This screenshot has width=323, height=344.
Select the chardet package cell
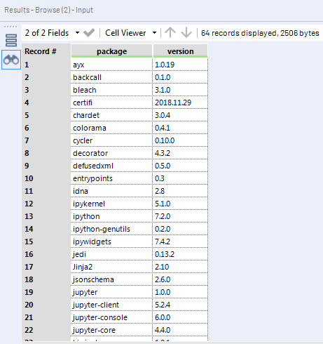(x=111, y=115)
